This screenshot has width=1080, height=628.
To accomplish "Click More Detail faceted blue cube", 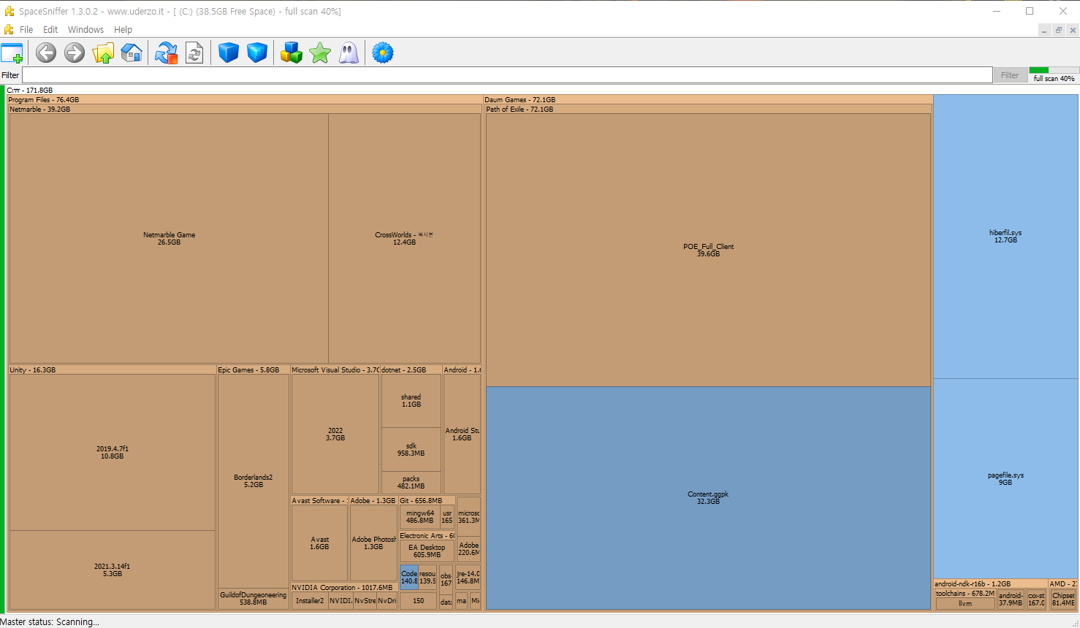I will coord(257,53).
